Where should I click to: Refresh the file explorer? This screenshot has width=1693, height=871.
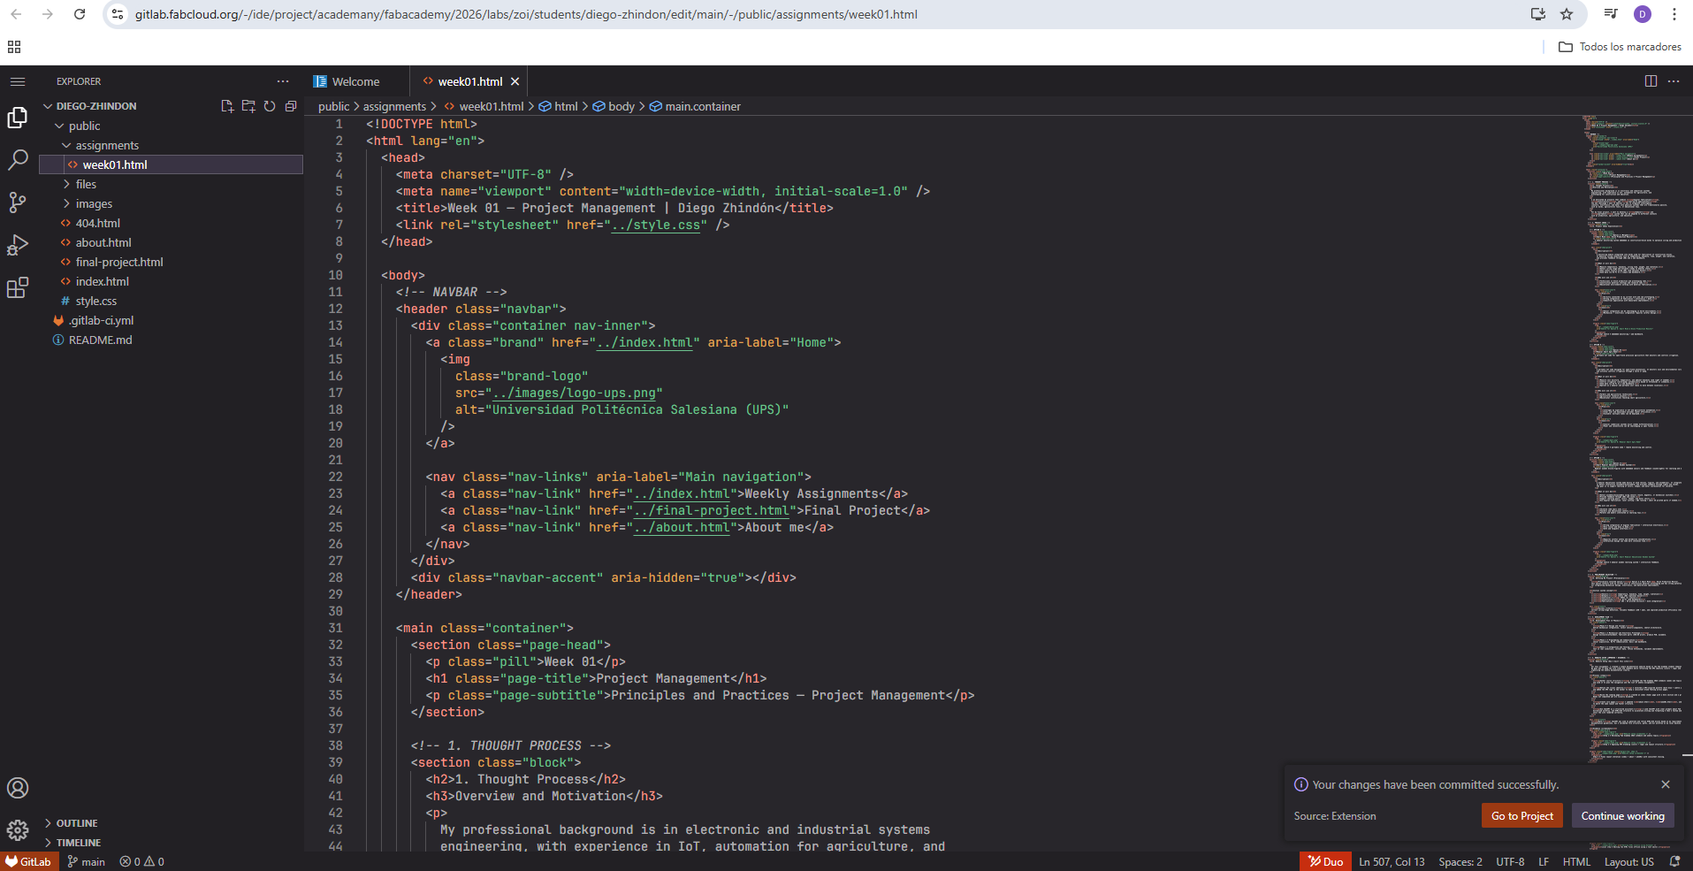tap(270, 106)
